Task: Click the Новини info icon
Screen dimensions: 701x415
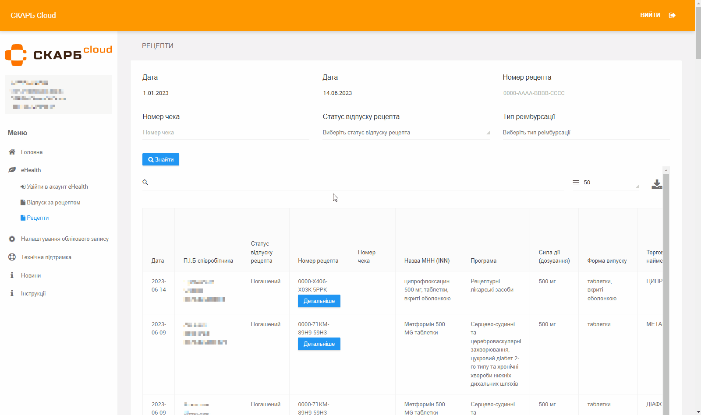Action: [12, 275]
